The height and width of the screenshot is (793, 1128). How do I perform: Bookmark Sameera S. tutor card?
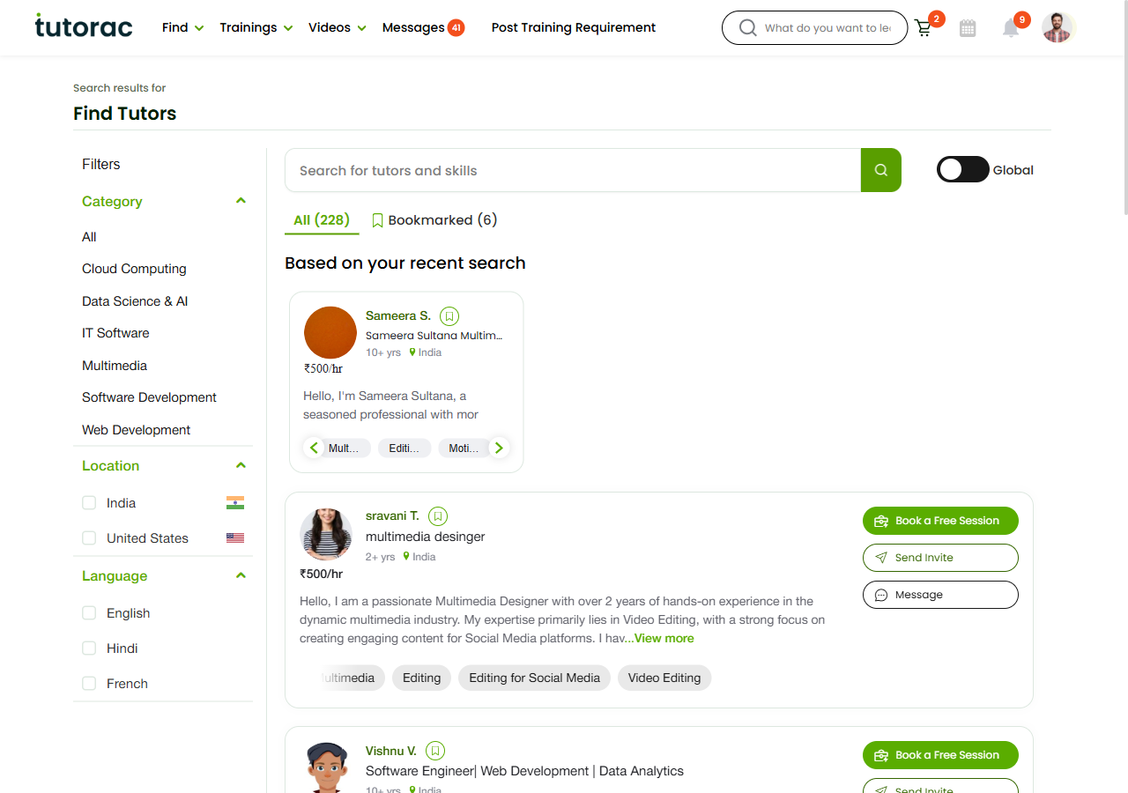tap(449, 316)
